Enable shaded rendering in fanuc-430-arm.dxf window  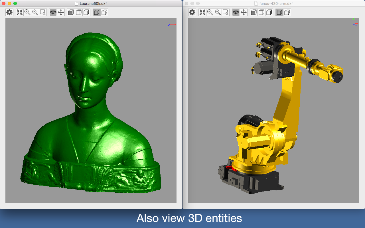pos(279,12)
